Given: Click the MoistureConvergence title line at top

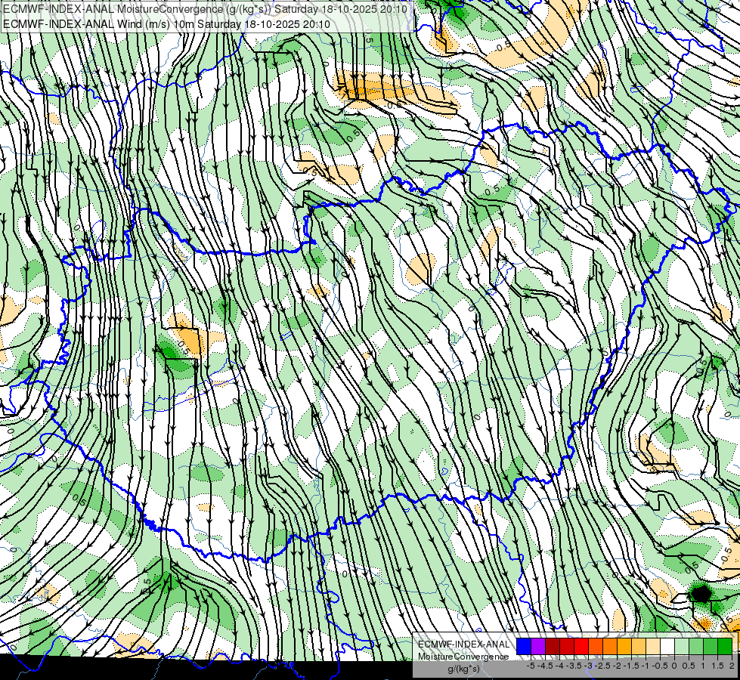Looking at the screenshot, I should pyautogui.click(x=206, y=9).
